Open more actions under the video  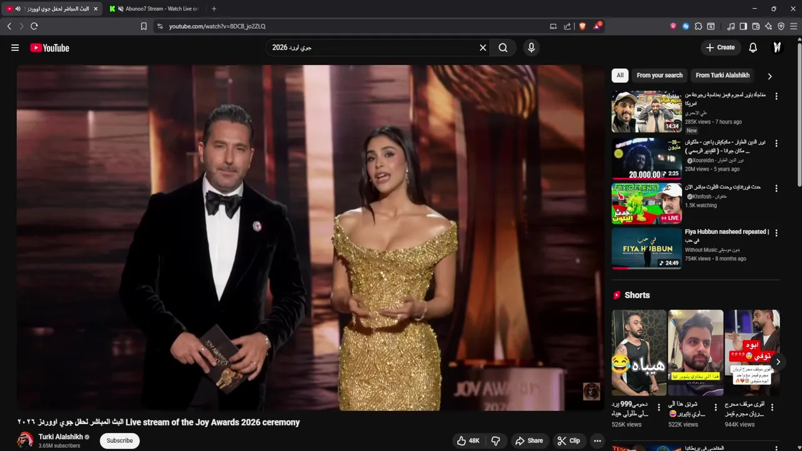(x=598, y=441)
